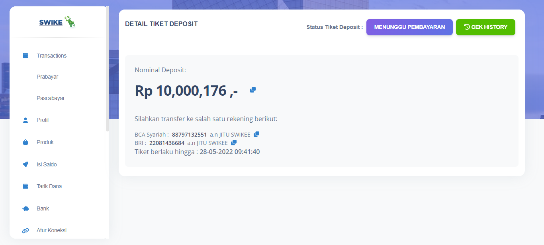Image resolution: width=544 pixels, height=245 pixels.
Task: Copy the BRI account number
Action: tap(234, 143)
